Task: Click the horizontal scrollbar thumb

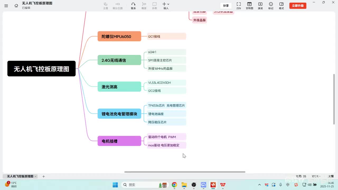Action: coord(185,172)
